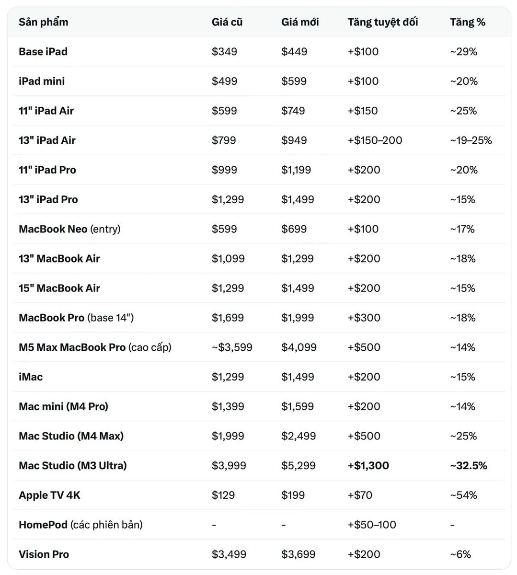Viewport: 517px width, 575px height.
Task: Click the 'Tăng %' column header
Action: pos(468,22)
